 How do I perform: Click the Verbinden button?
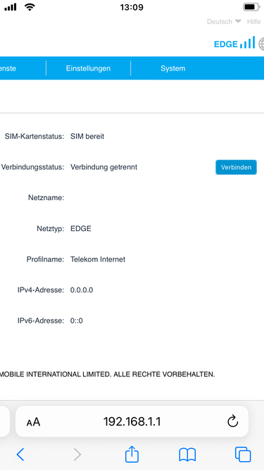[236, 167]
